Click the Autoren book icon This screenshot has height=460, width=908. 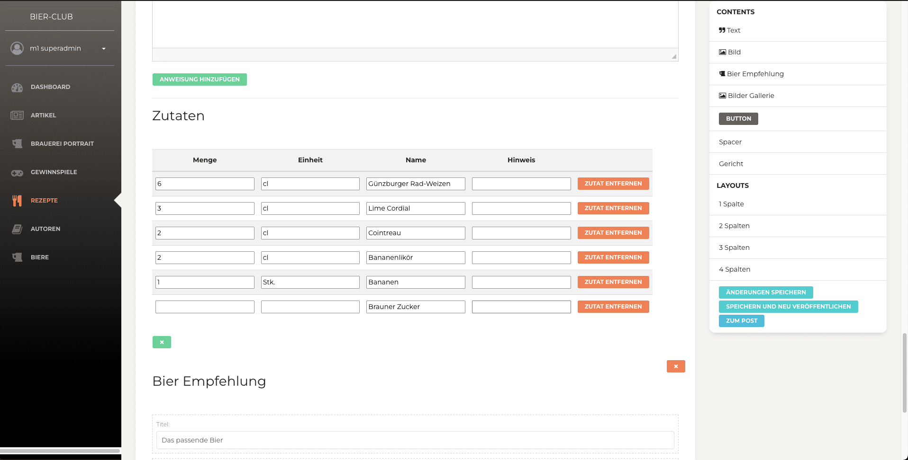[17, 229]
